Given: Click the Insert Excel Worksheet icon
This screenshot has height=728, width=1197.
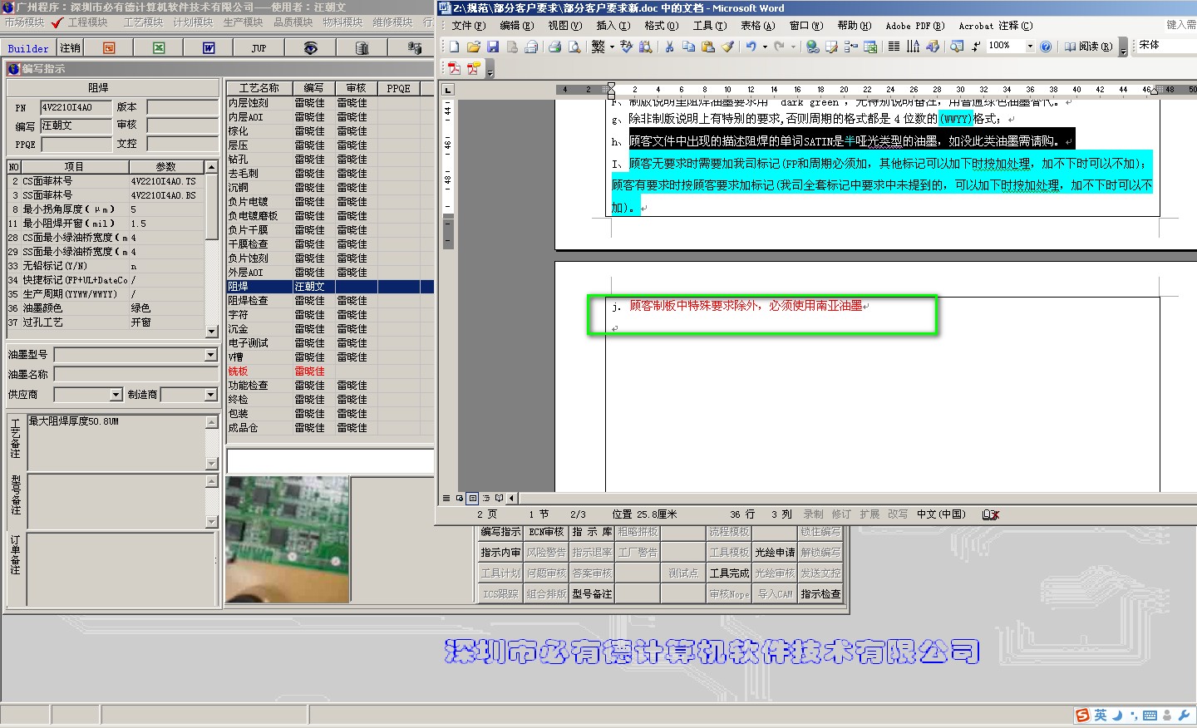Looking at the screenshot, I should pyautogui.click(x=870, y=47).
